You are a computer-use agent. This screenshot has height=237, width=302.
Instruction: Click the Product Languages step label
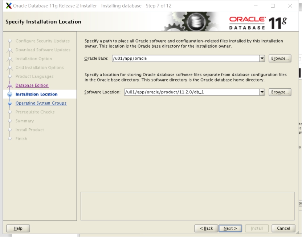pyautogui.click(x=34, y=76)
